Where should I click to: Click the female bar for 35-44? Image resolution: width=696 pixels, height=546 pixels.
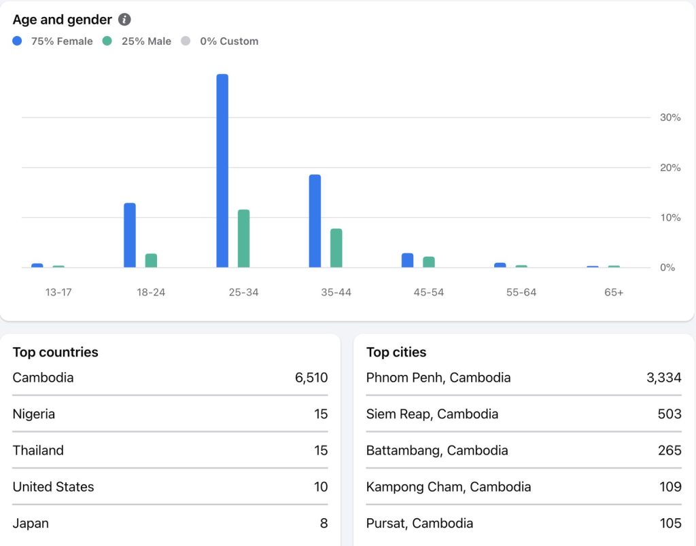315,221
